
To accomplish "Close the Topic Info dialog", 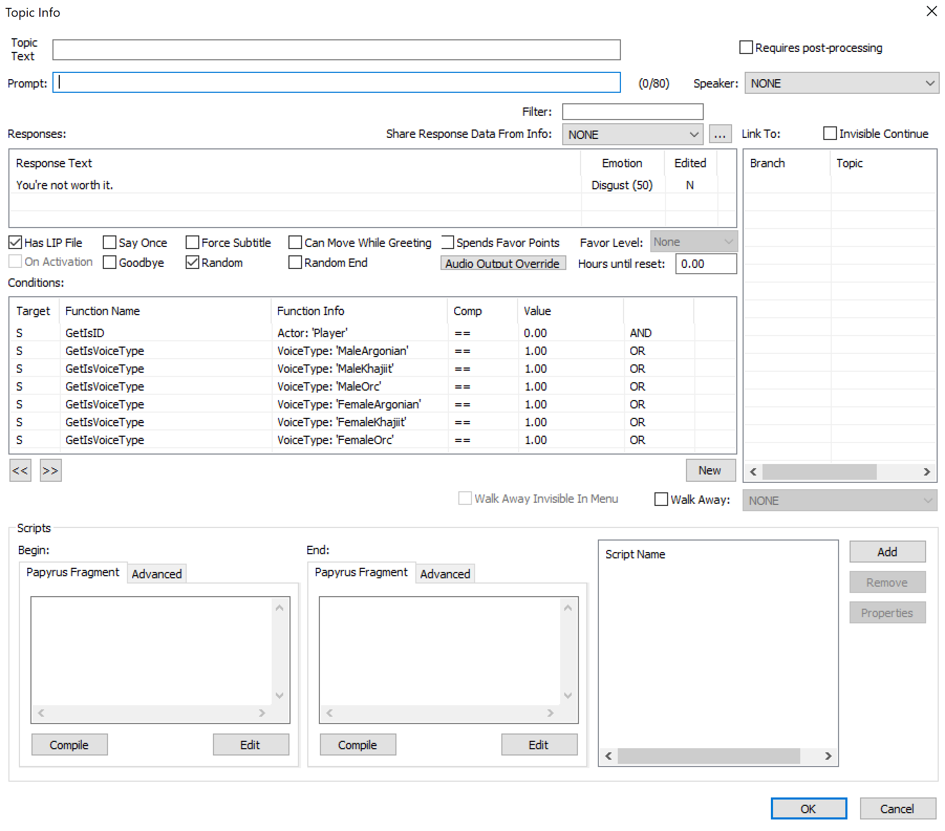I will (931, 12).
